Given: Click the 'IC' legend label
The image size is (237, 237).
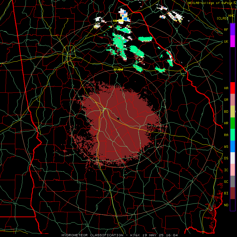Looking at the screenshot, I should tap(226, 170).
